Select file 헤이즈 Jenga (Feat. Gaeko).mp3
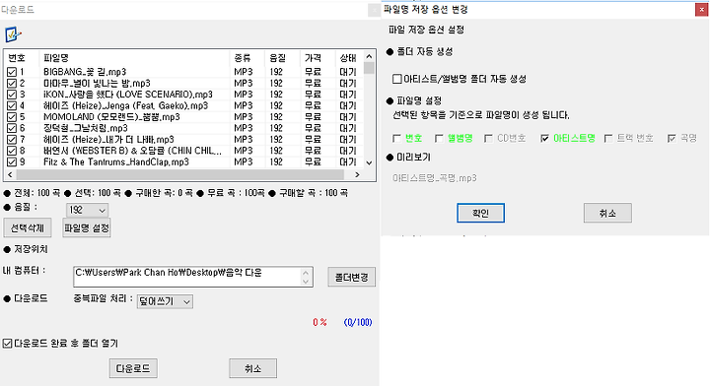This screenshot has width=710, height=386. pyautogui.click(x=125, y=105)
